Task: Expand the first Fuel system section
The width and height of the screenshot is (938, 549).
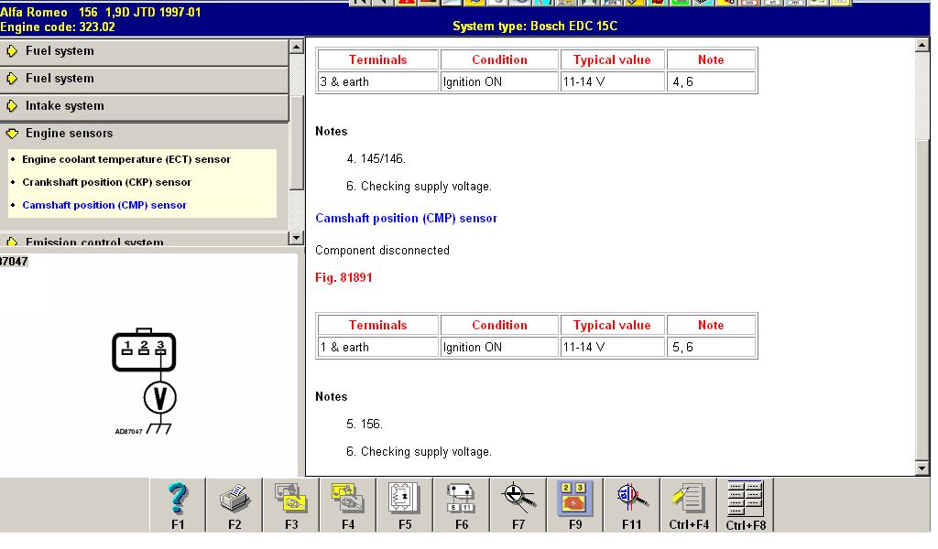Action: pyautogui.click(x=144, y=51)
